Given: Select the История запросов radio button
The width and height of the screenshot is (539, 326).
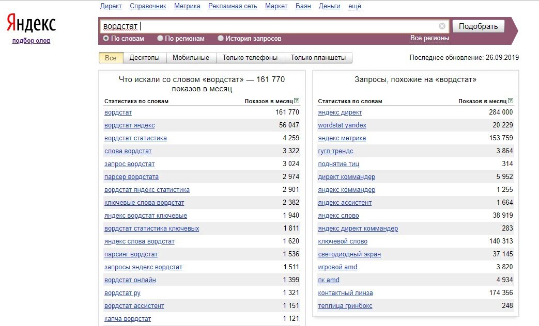Looking at the screenshot, I should (220, 39).
